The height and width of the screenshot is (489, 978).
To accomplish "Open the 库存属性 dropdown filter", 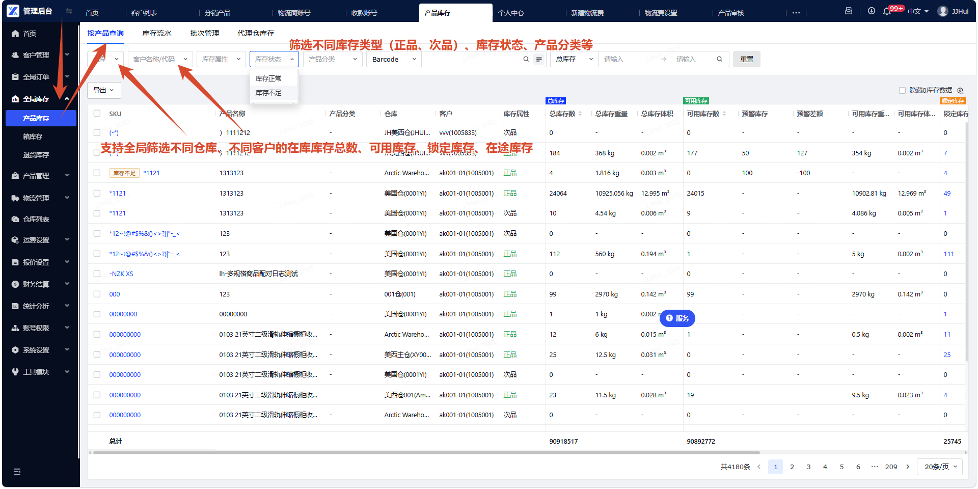I will click(x=221, y=59).
